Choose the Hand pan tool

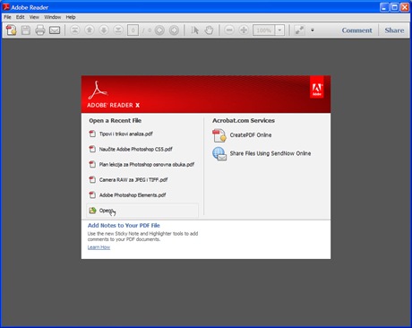(209, 30)
